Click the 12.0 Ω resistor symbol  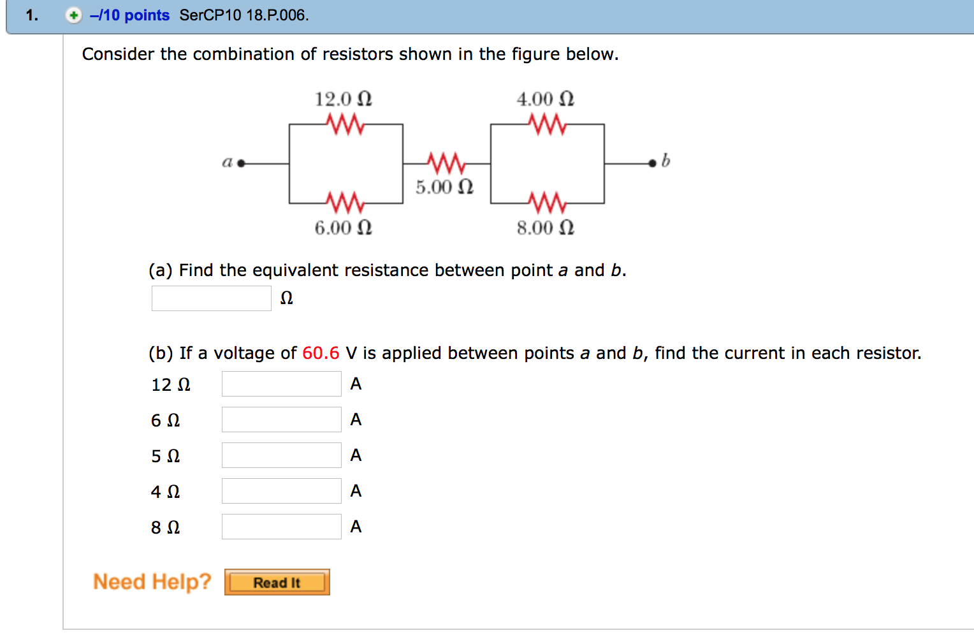point(345,122)
